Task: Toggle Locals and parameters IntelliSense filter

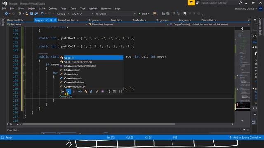Action: [x=62, y=91]
